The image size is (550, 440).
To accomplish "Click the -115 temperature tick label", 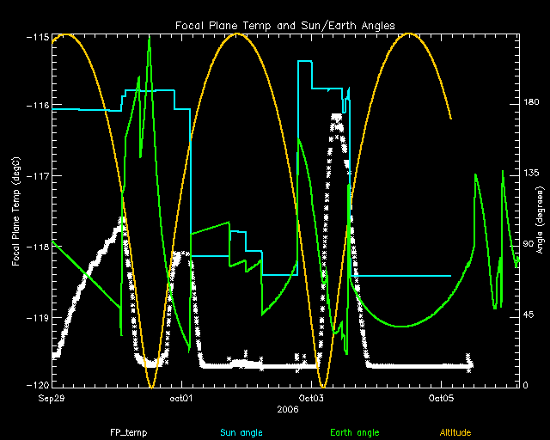I will 37,37.
